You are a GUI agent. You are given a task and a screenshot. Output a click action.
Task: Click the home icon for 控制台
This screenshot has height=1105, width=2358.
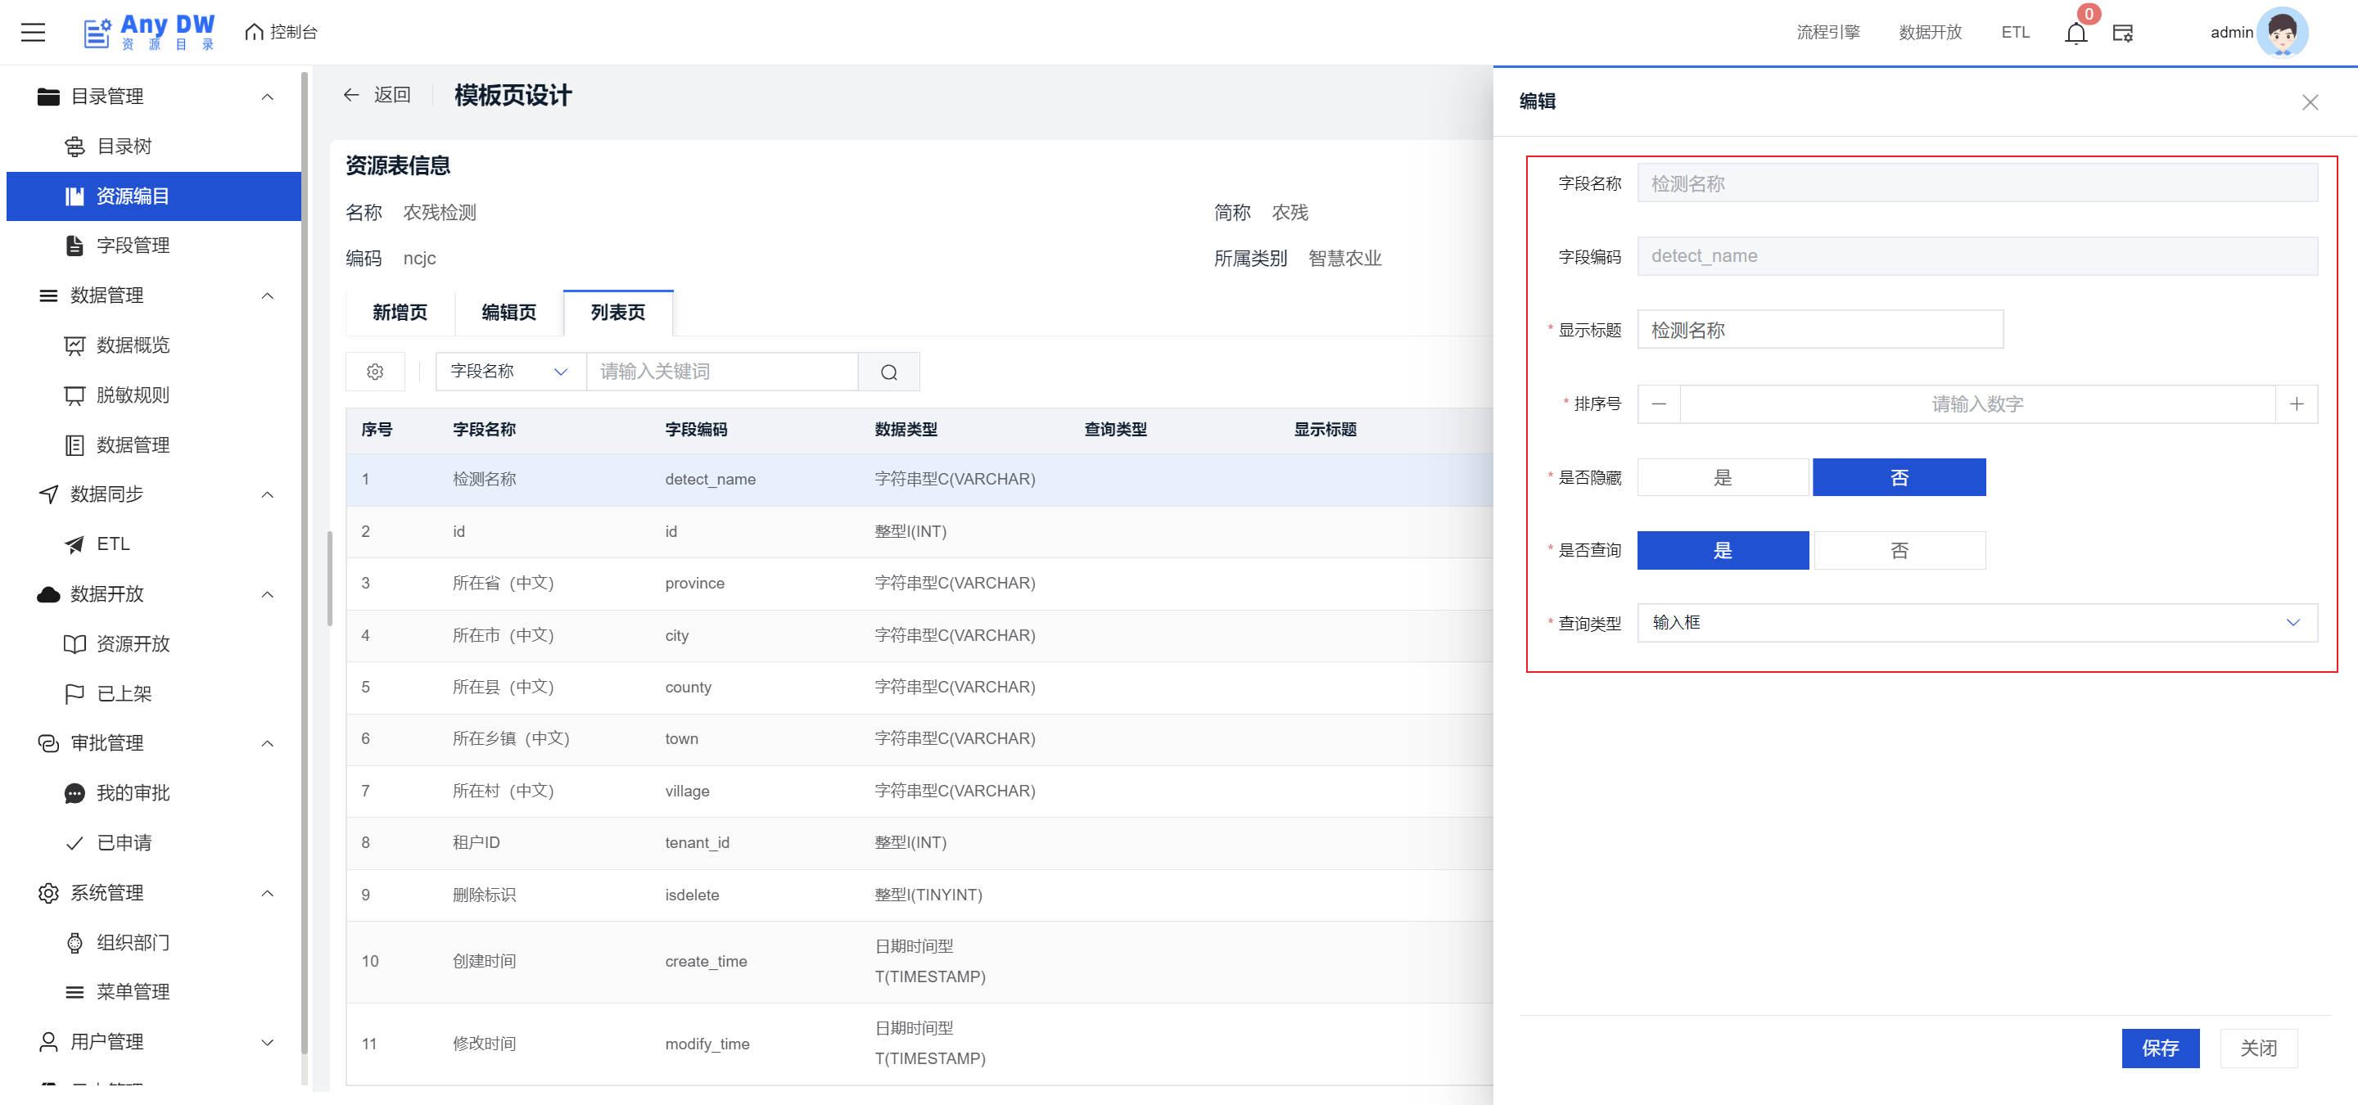coord(254,32)
